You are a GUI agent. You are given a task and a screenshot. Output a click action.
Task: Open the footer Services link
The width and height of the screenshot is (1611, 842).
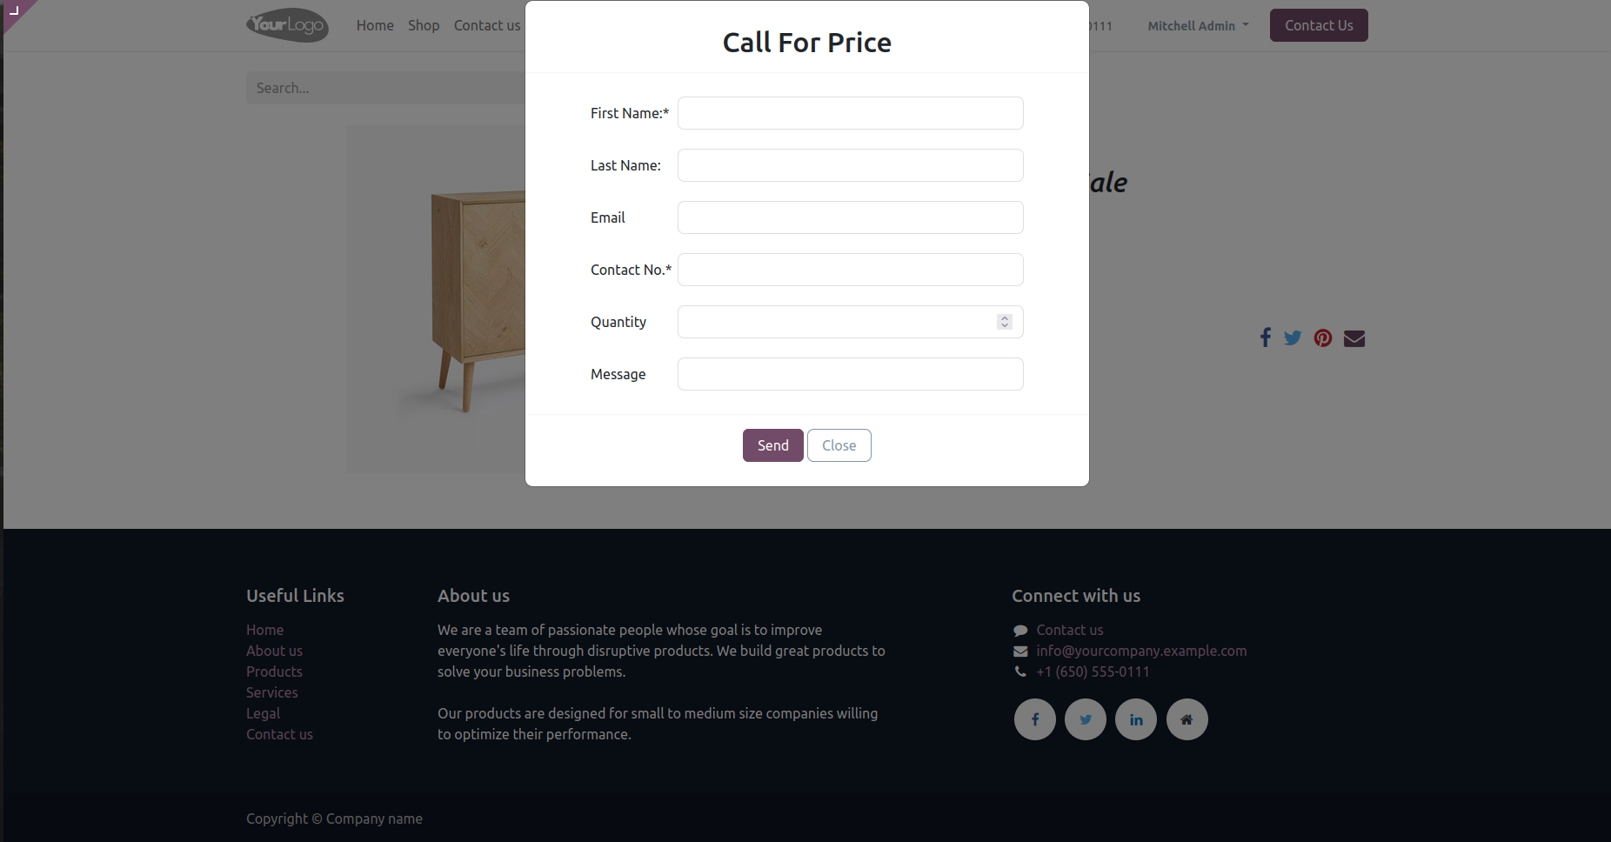[x=271, y=692]
